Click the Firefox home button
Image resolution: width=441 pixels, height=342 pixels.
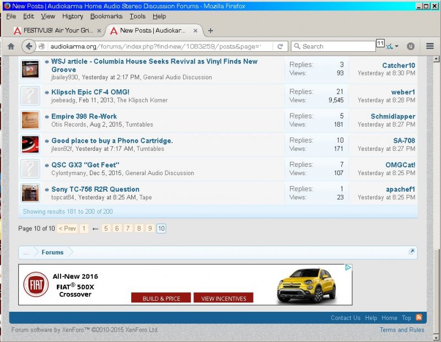[x=11, y=46]
